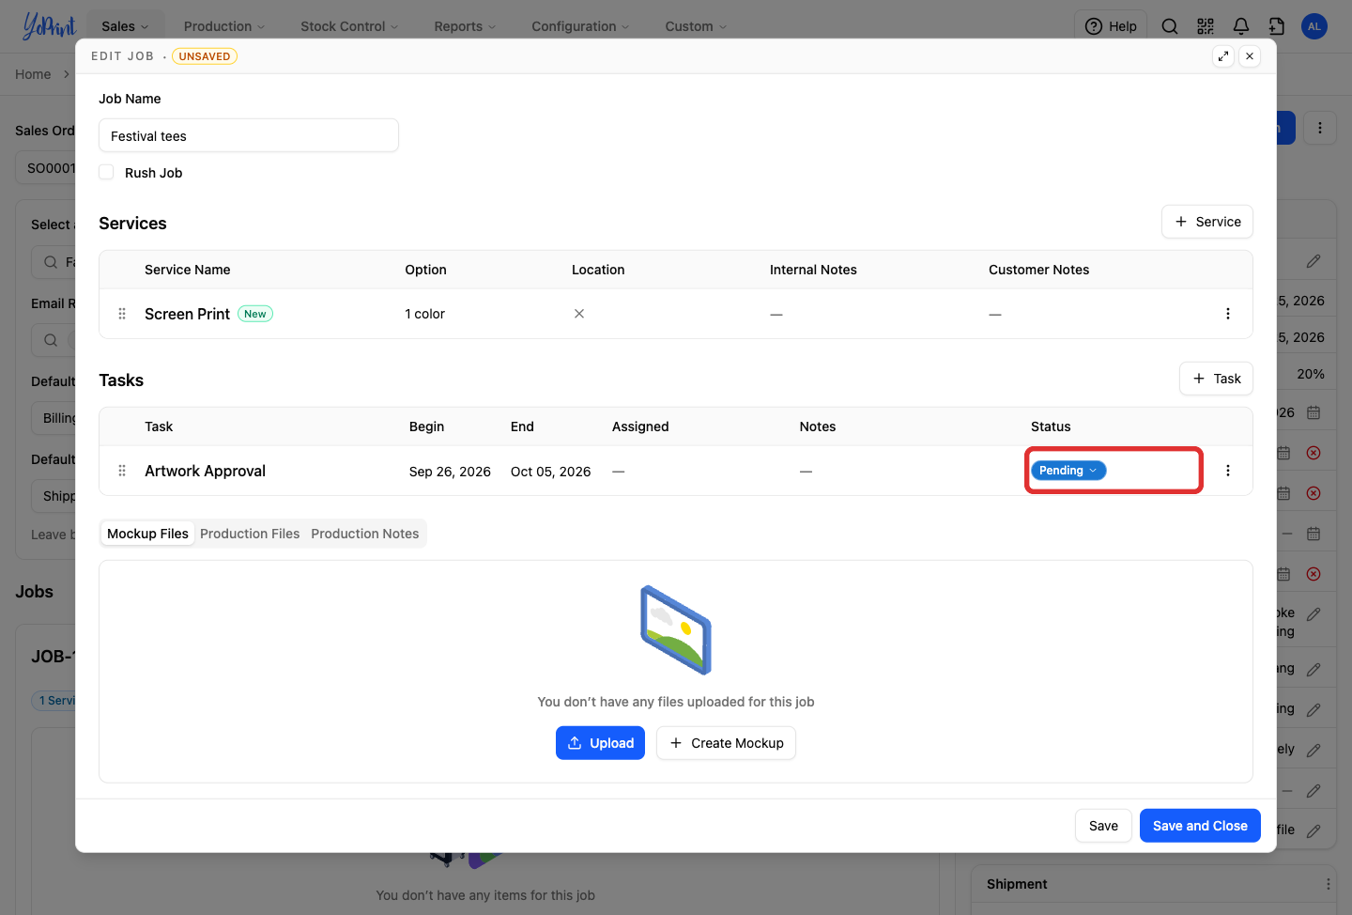Click the Create Mockup button

pyautogui.click(x=726, y=743)
